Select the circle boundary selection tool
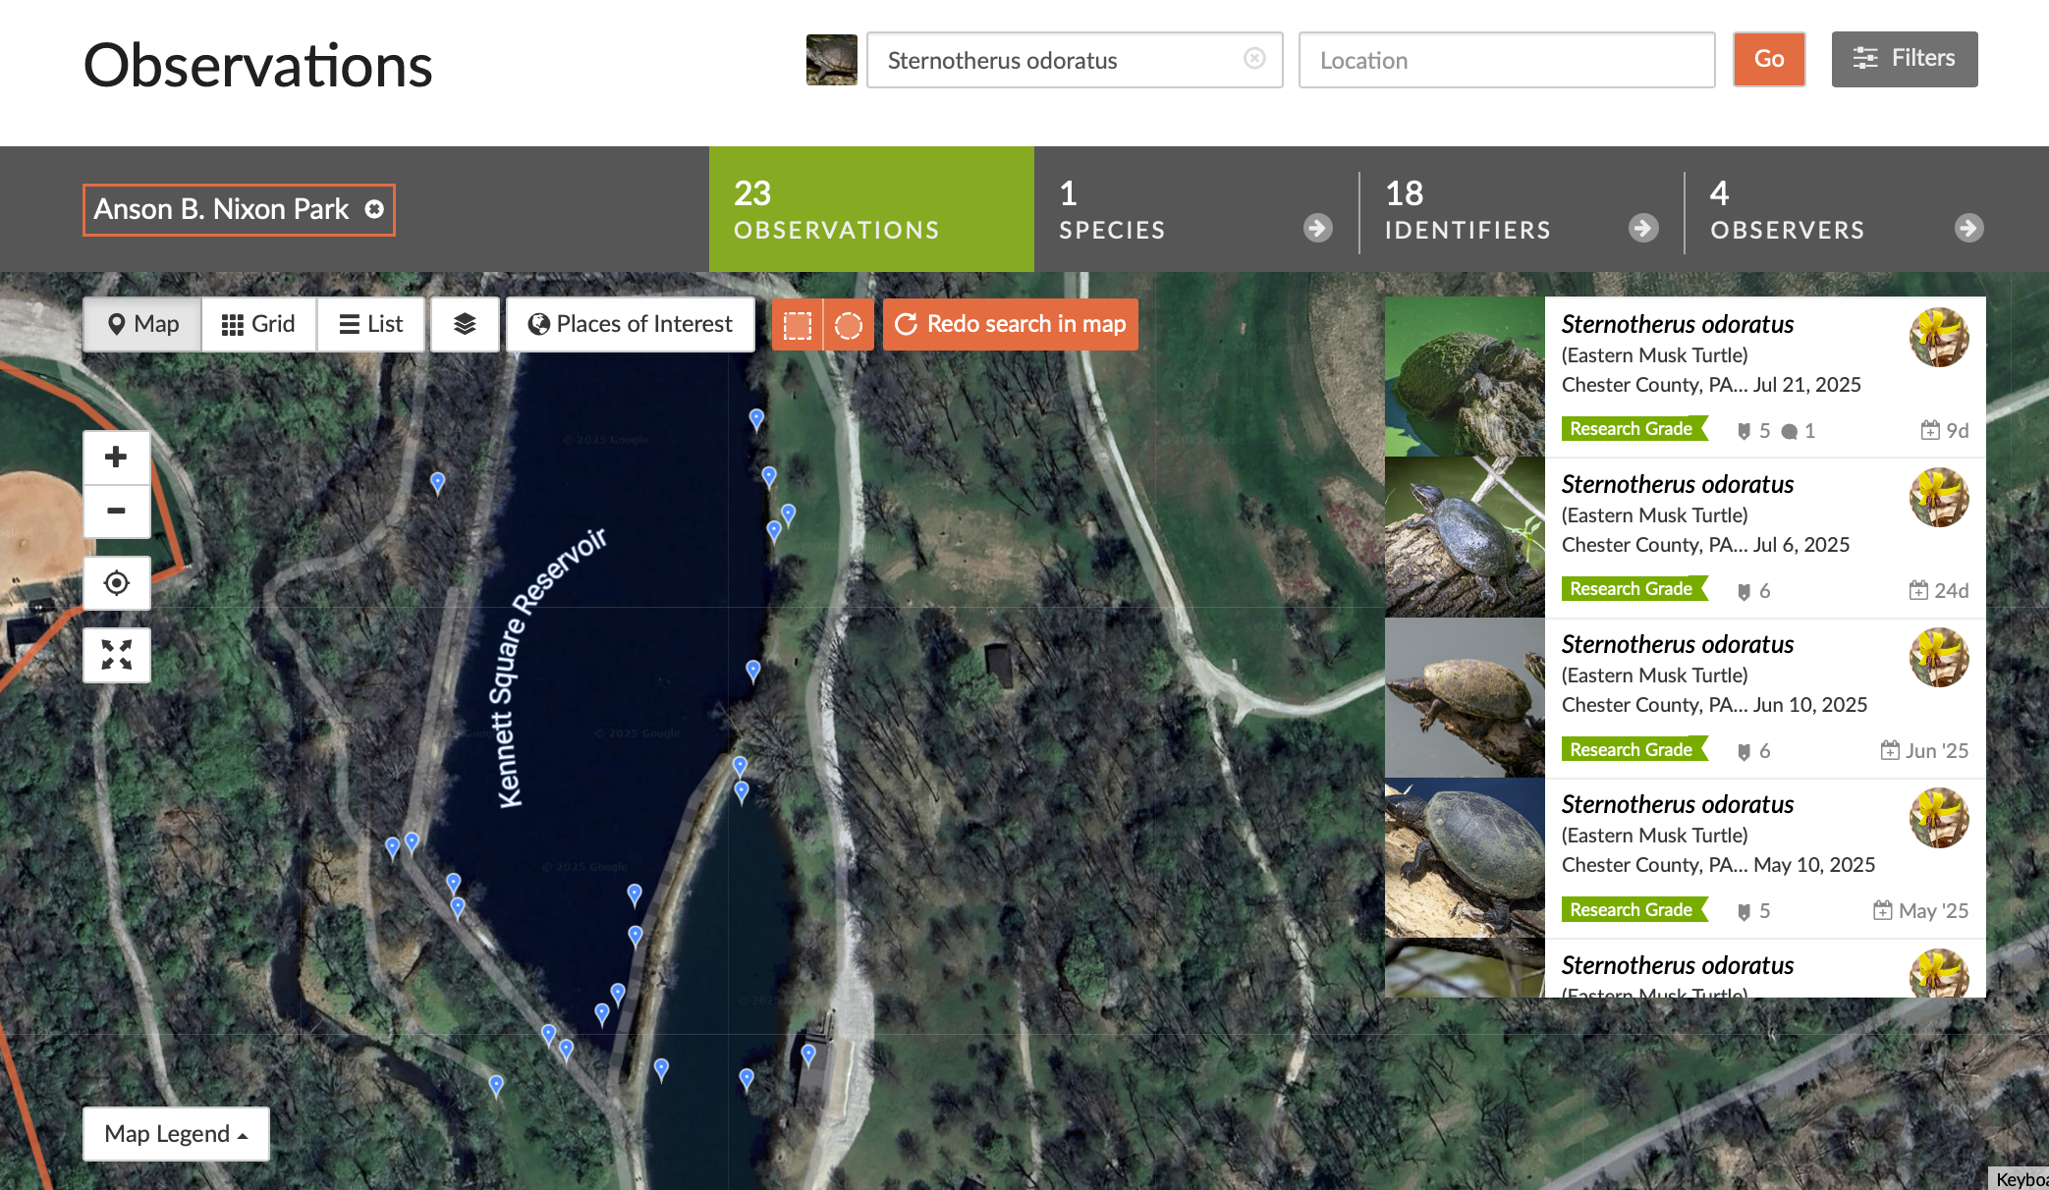Viewport: 2049px width, 1190px height. (849, 325)
